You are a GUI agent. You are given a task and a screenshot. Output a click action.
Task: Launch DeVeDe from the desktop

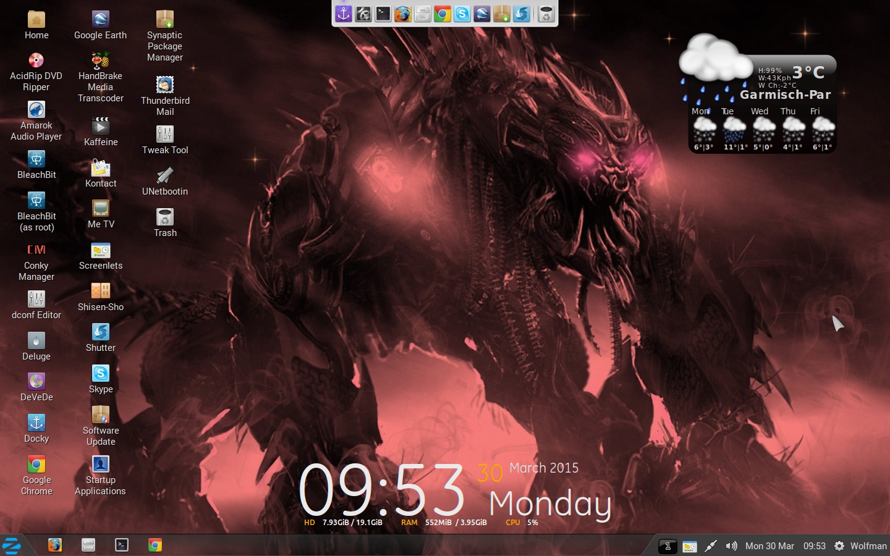(36, 387)
